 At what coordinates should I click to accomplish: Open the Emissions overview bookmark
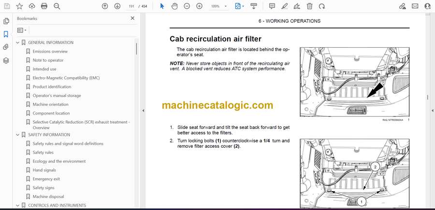(x=50, y=51)
